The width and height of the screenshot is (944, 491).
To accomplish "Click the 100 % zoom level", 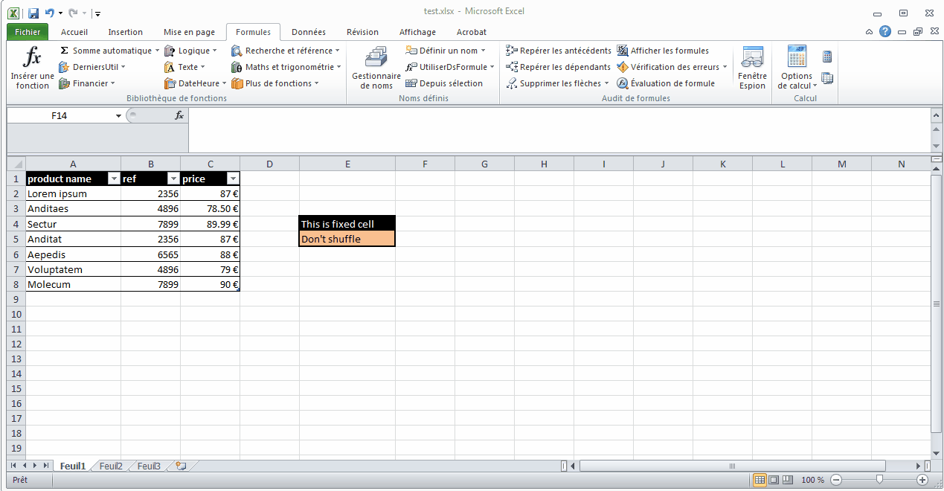I will [812, 480].
